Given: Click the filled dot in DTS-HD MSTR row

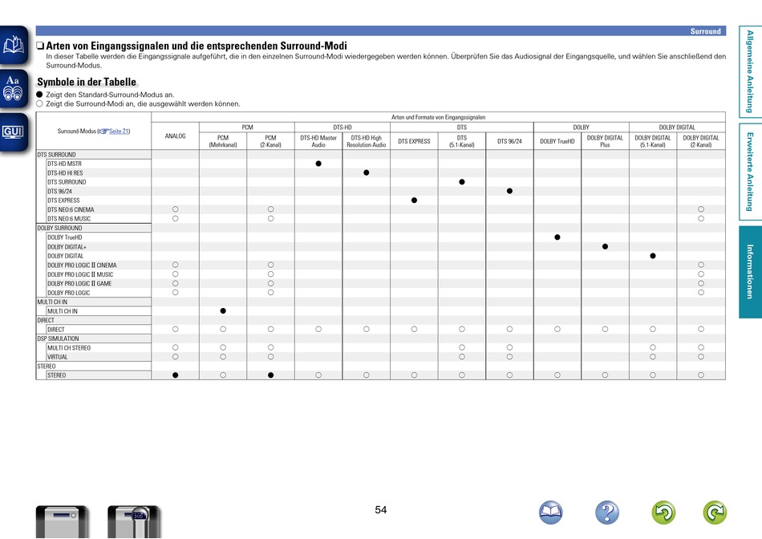Looking at the screenshot, I should [x=318, y=164].
